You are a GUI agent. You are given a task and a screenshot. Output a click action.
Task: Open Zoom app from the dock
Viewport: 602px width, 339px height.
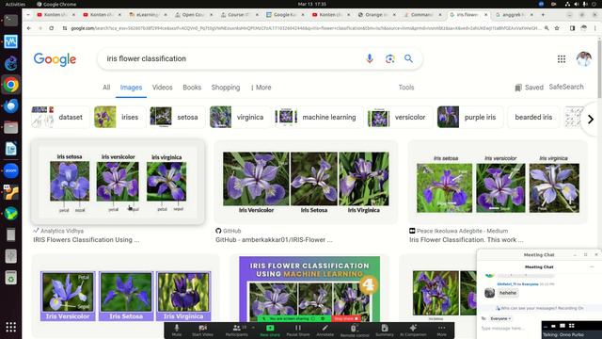(x=10, y=170)
